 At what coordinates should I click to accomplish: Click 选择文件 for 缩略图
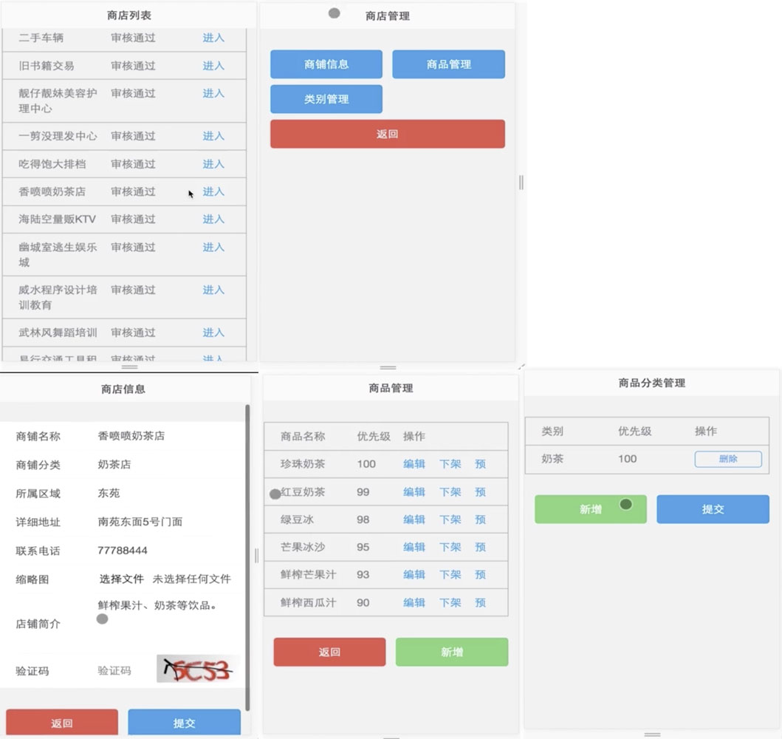coord(122,579)
